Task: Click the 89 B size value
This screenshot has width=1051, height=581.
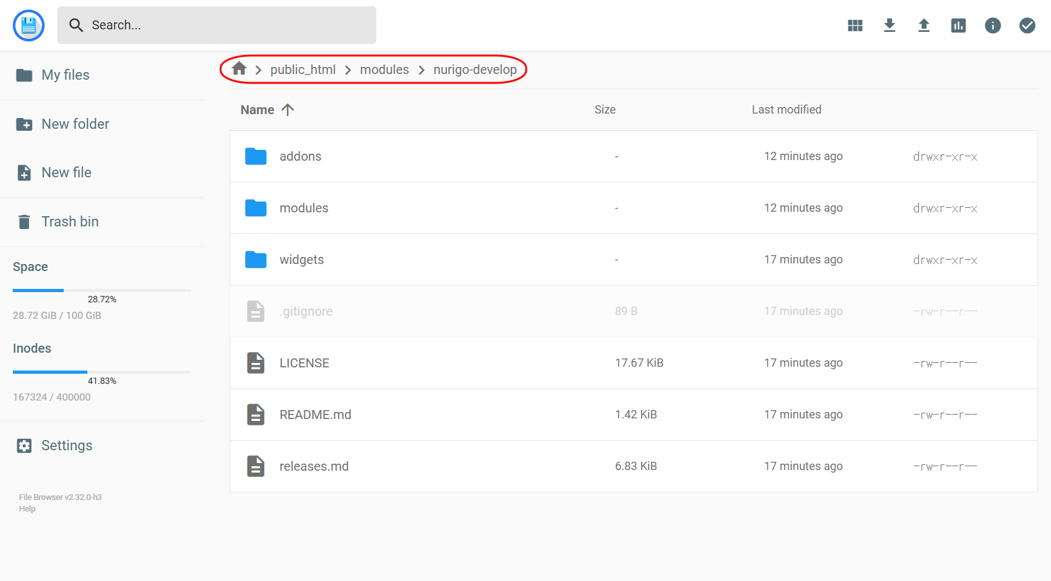Action: click(x=626, y=311)
